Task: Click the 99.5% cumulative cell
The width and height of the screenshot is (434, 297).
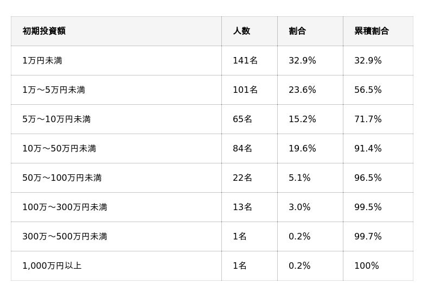Action: [x=368, y=207]
